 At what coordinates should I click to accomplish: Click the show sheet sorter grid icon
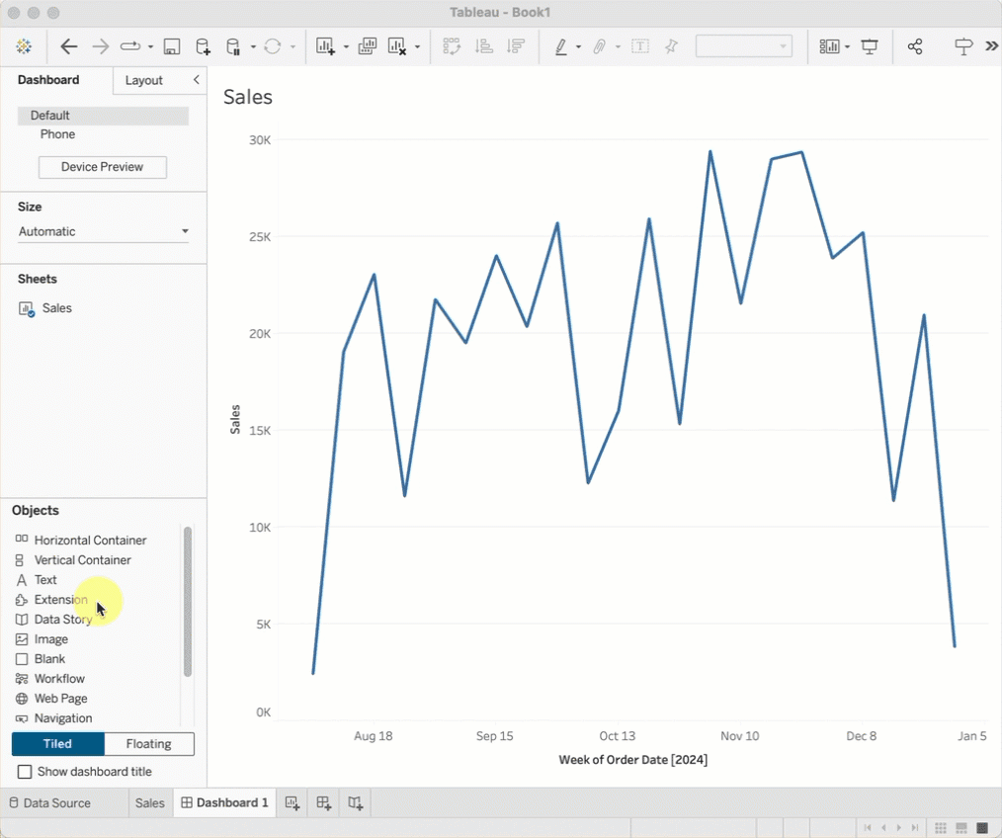pos(940,828)
